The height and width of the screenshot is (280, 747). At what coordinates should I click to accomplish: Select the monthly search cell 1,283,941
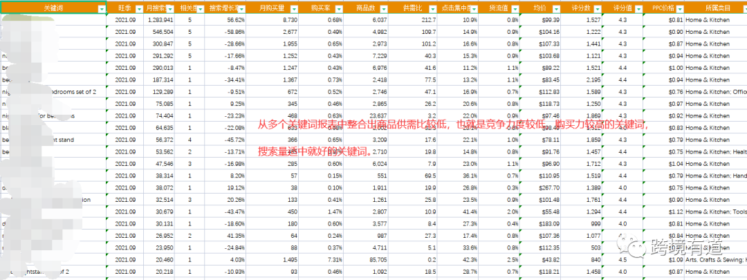159,20
